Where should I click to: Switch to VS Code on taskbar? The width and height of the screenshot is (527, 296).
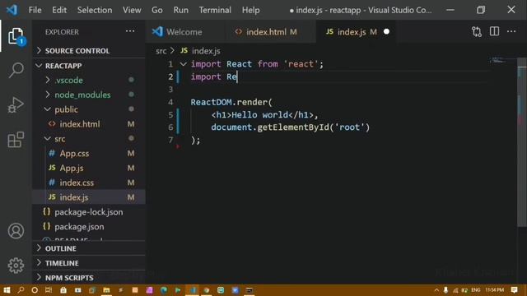pos(192,290)
